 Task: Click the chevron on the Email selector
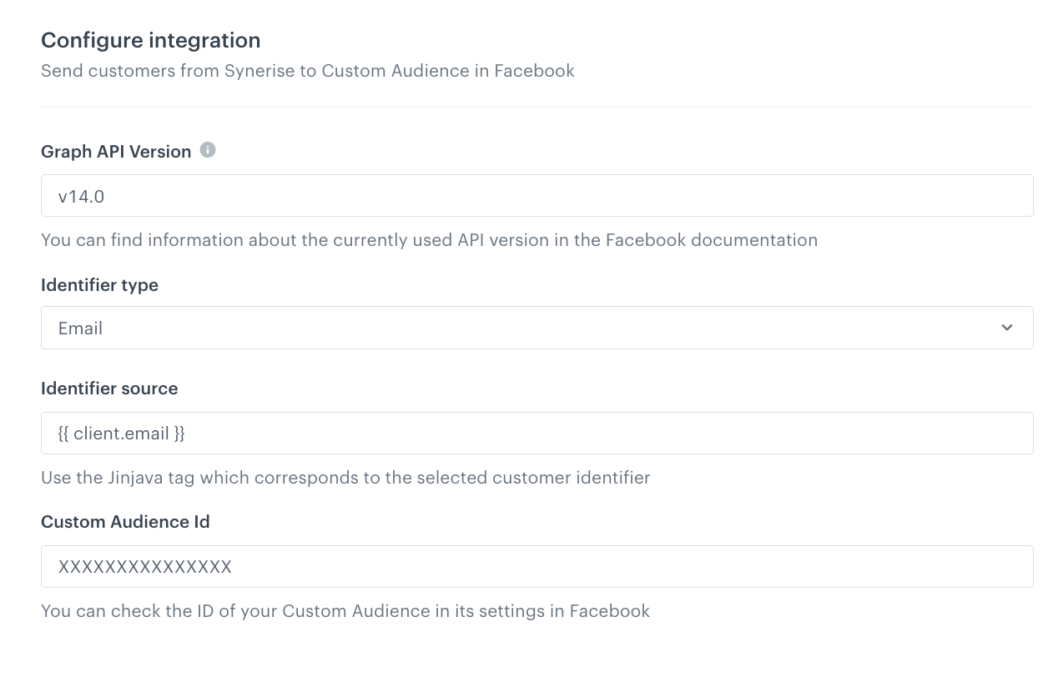[1006, 328]
